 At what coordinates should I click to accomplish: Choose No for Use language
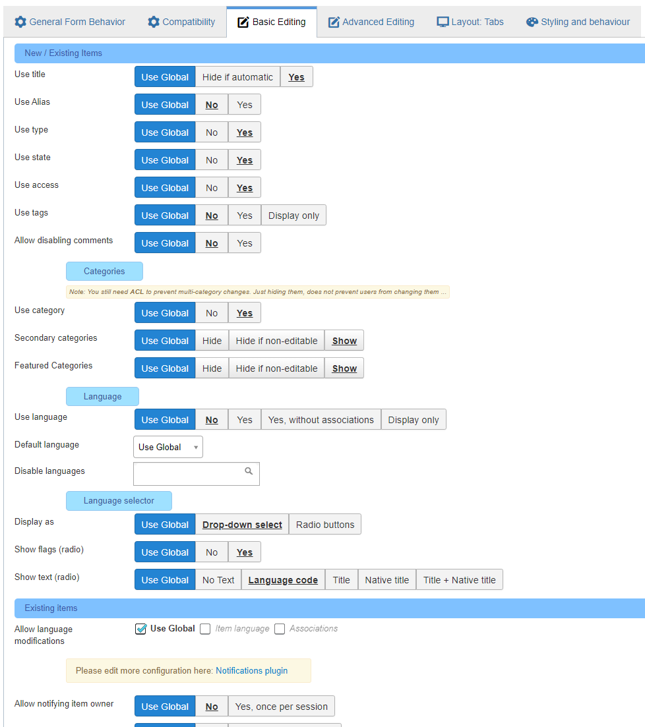pos(212,420)
